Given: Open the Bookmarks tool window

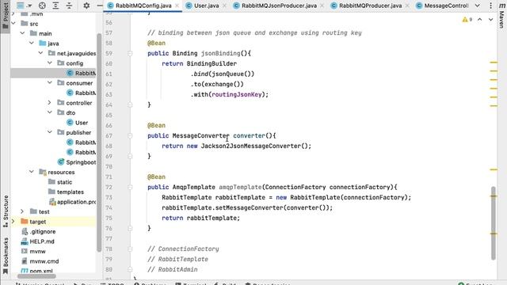Looking at the screenshot, I should pos(6,256).
